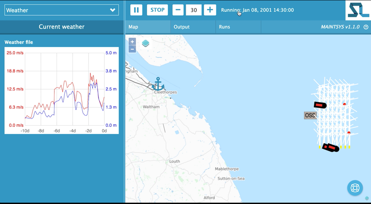
Task: Click the STOP button
Action: [x=157, y=10]
